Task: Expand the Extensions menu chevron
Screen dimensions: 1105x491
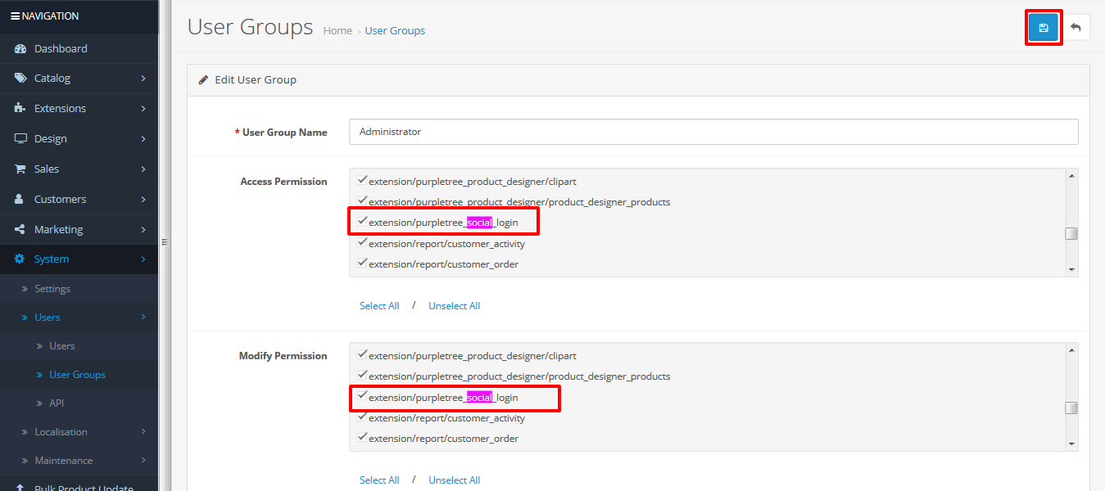Action: [x=143, y=108]
